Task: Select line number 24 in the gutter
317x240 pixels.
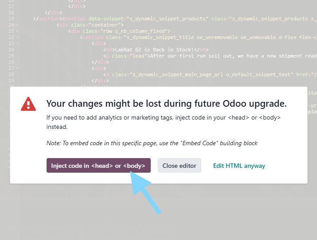Action: 11,50
